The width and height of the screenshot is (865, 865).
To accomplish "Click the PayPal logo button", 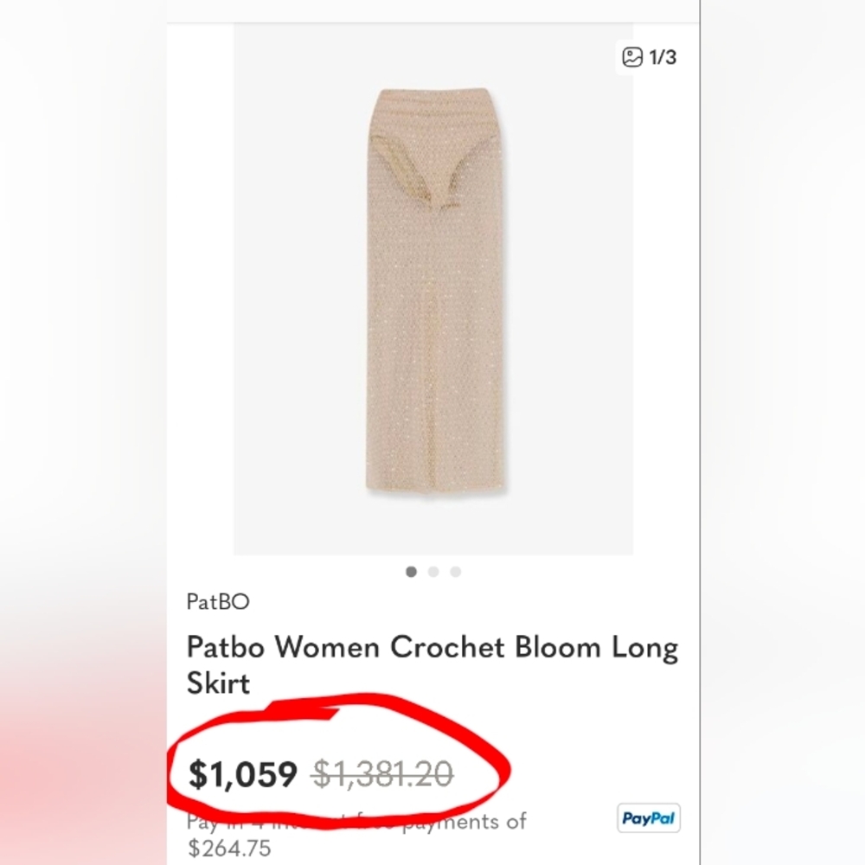I will coord(649,817).
